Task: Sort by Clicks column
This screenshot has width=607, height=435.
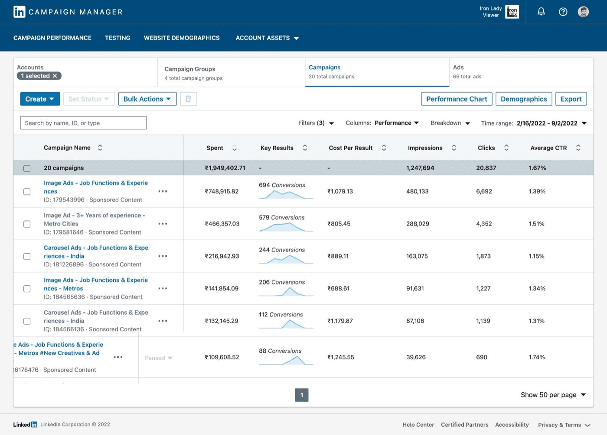Action: tap(506, 148)
